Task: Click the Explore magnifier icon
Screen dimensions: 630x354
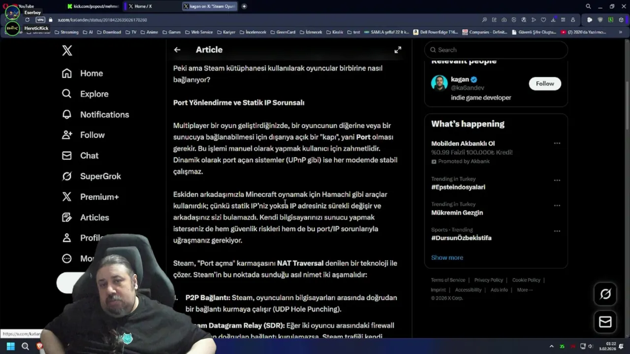Action: click(67, 94)
